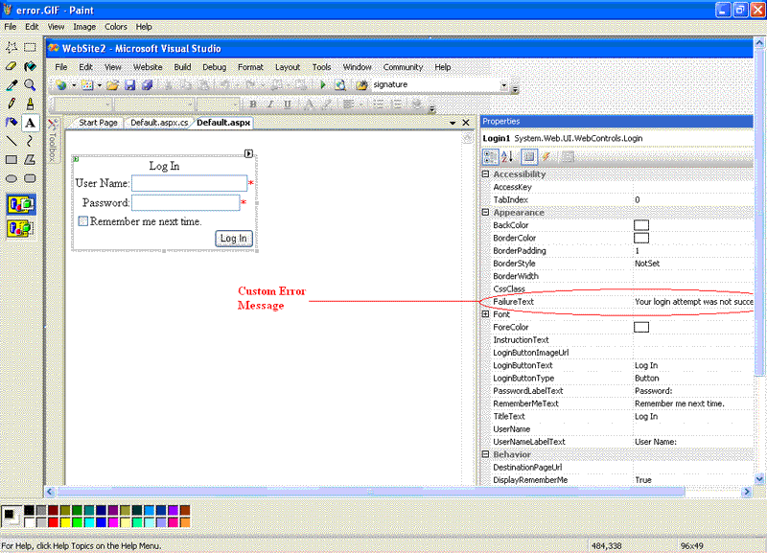
Task: Click the Save icon in Visual Studio toolbar
Action: click(x=129, y=85)
